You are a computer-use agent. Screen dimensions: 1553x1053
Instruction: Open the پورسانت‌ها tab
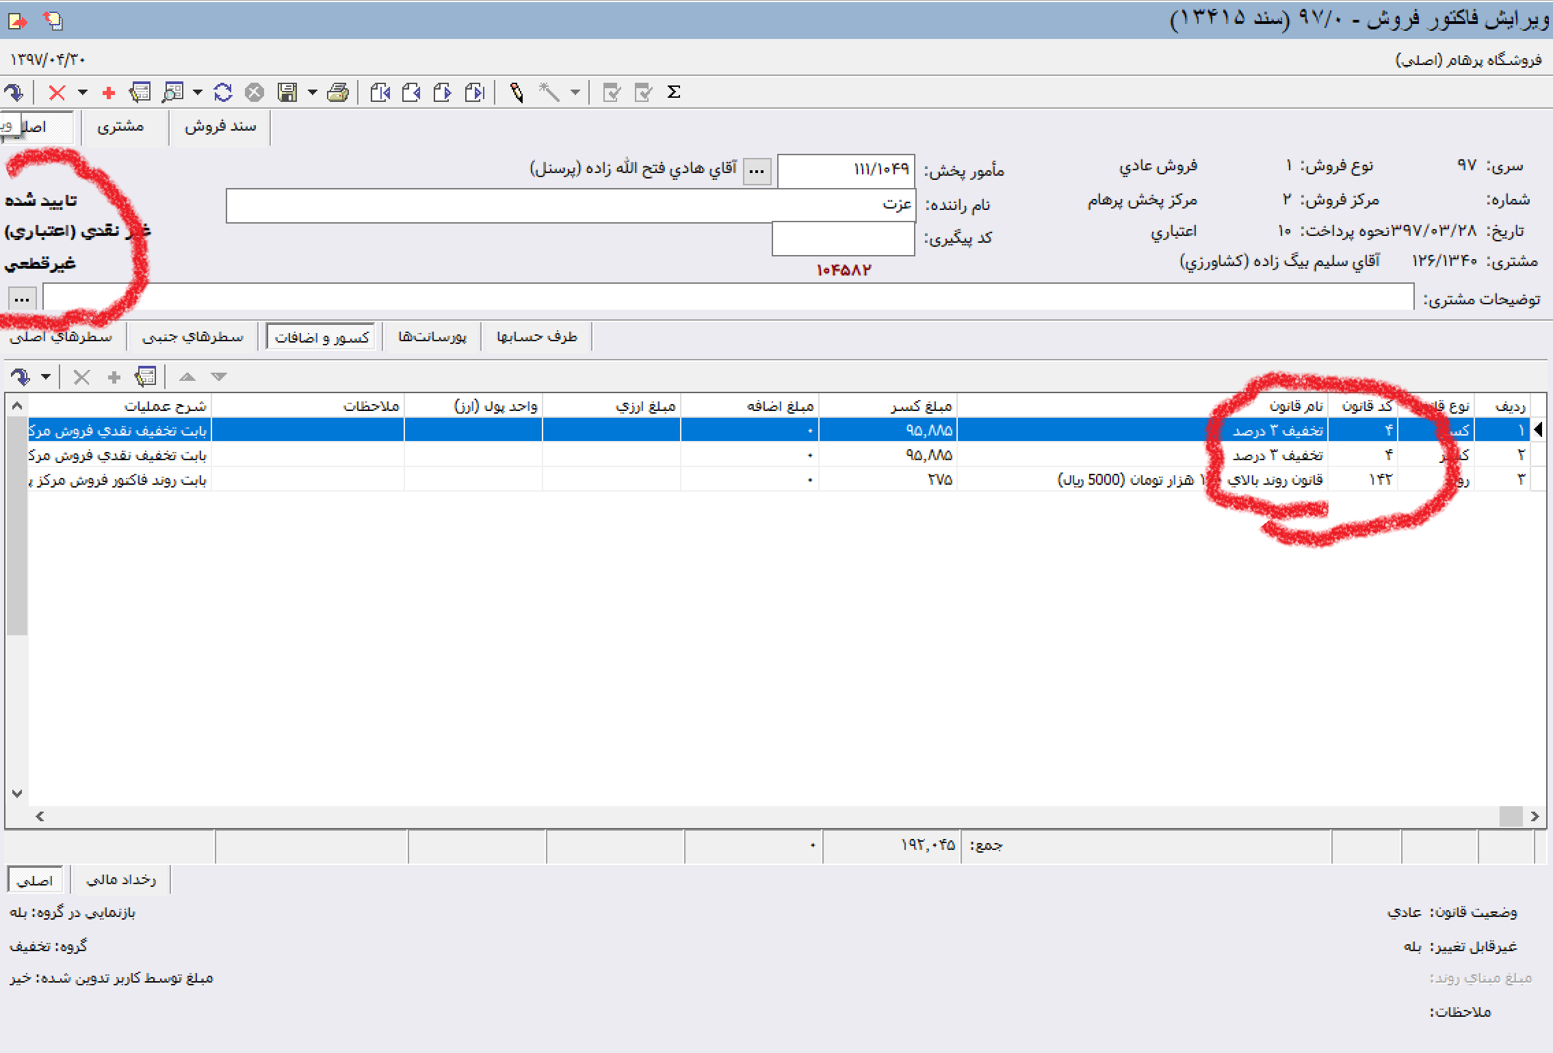pos(432,337)
